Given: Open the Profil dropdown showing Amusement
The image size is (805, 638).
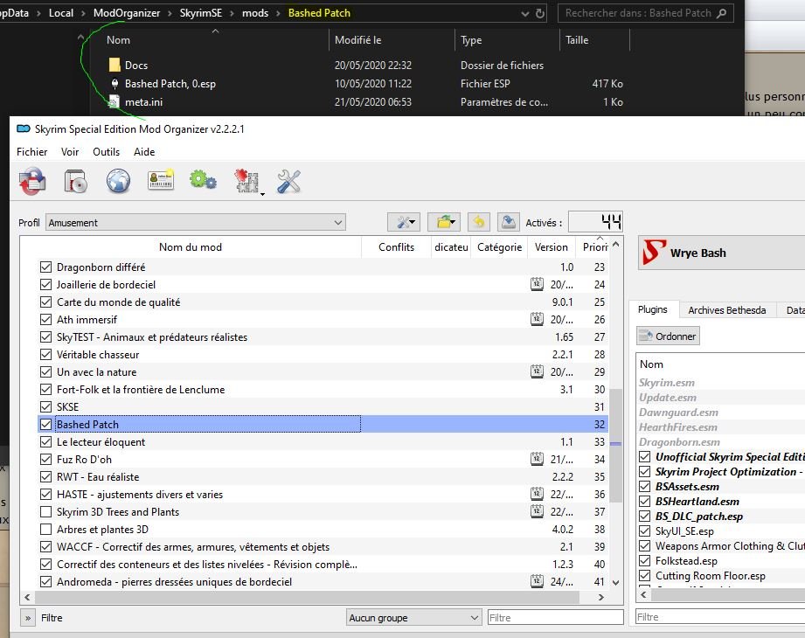Looking at the screenshot, I should [x=196, y=223].
